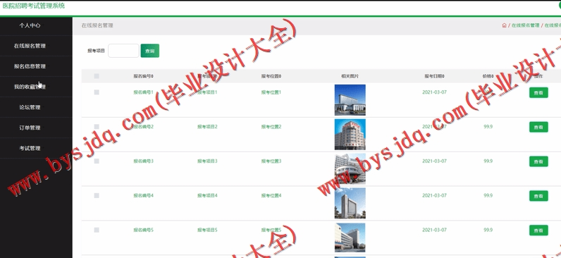The image size is (561, 258).
Task: Select the 报考位置1 cell
Action: pos(271,92)
